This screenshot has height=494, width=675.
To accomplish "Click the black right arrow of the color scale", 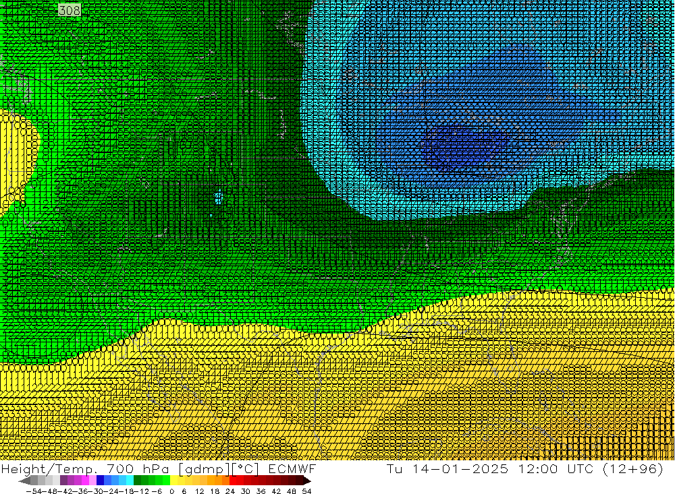I will (x=306, y=481).
